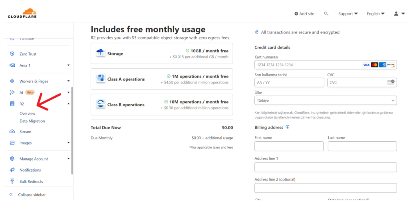Click the AI Beta badge
This screenshot has height=202, width=409.
click(30, 92)
